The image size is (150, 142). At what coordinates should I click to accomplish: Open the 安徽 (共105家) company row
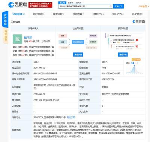pyautogui.click(x=33, y=51)
